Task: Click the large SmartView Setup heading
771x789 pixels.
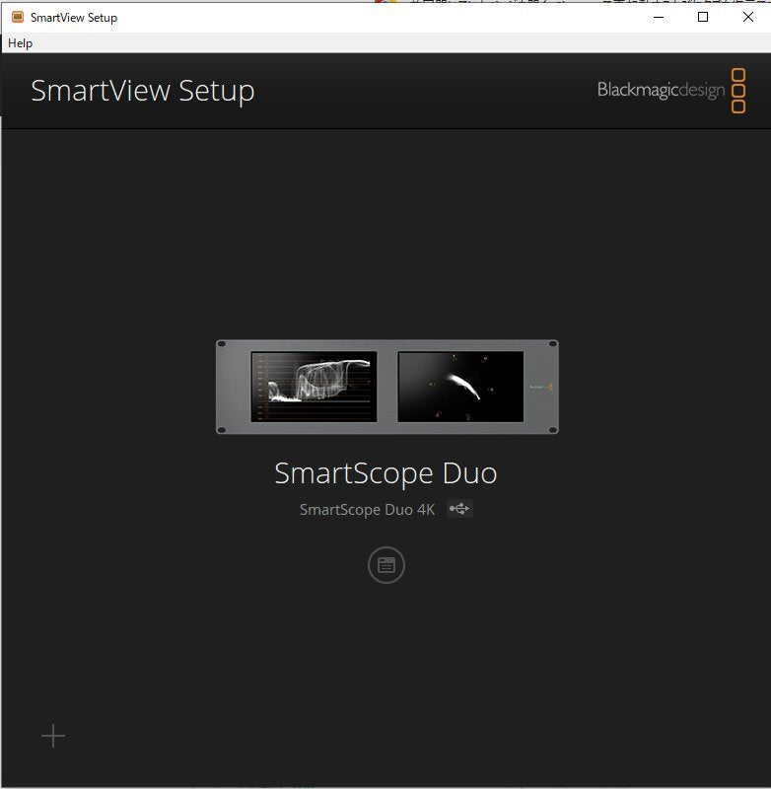Action: (143, 91)
